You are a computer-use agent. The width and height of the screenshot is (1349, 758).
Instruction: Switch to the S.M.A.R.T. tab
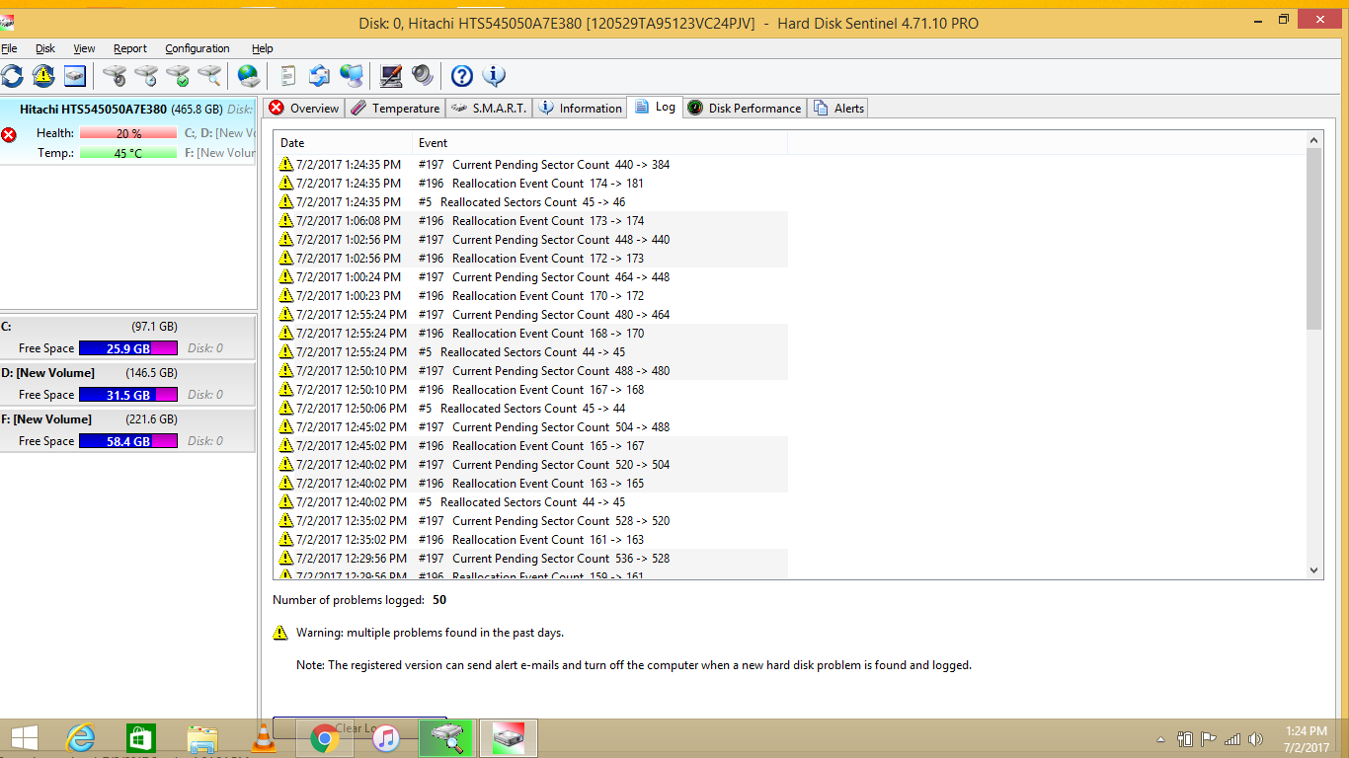click(489, 109)
